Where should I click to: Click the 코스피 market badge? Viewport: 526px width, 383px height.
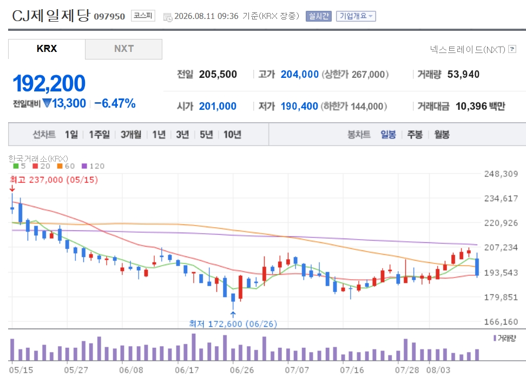pyautogui.click(x=143, y=16)
